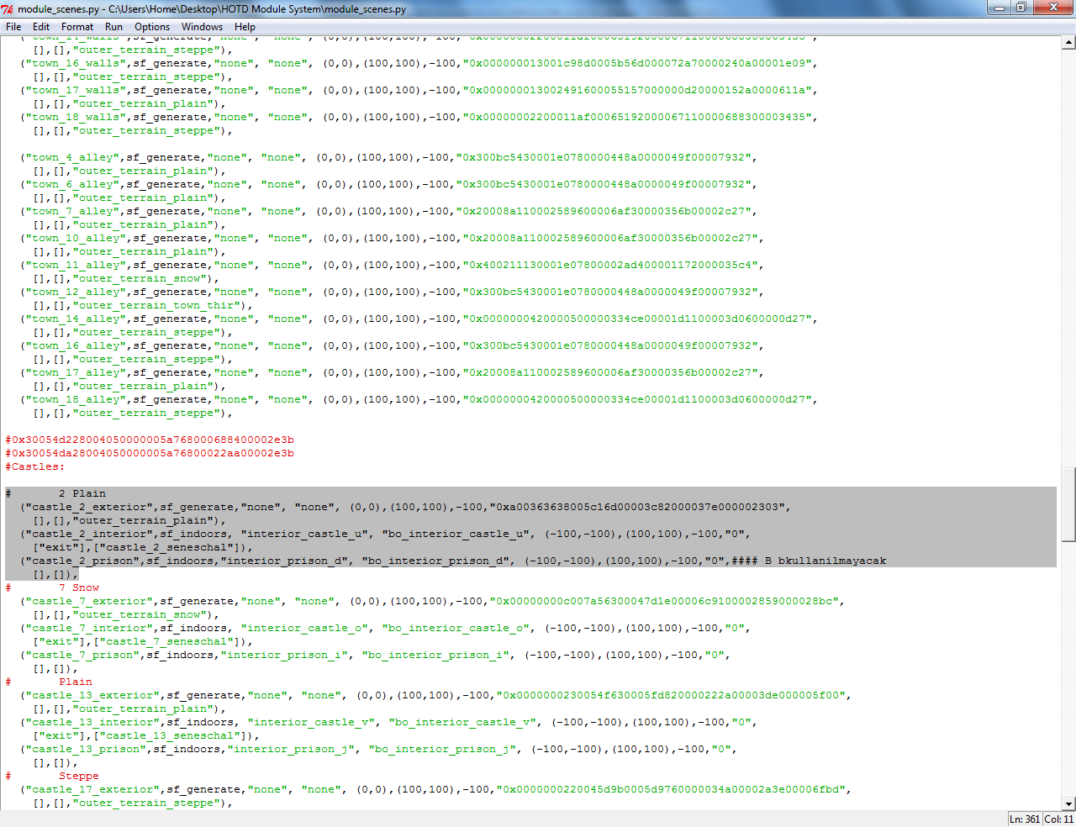Screen dimensions: 1076x827
Task: Open the Format menu
Action: coord(77,27)
